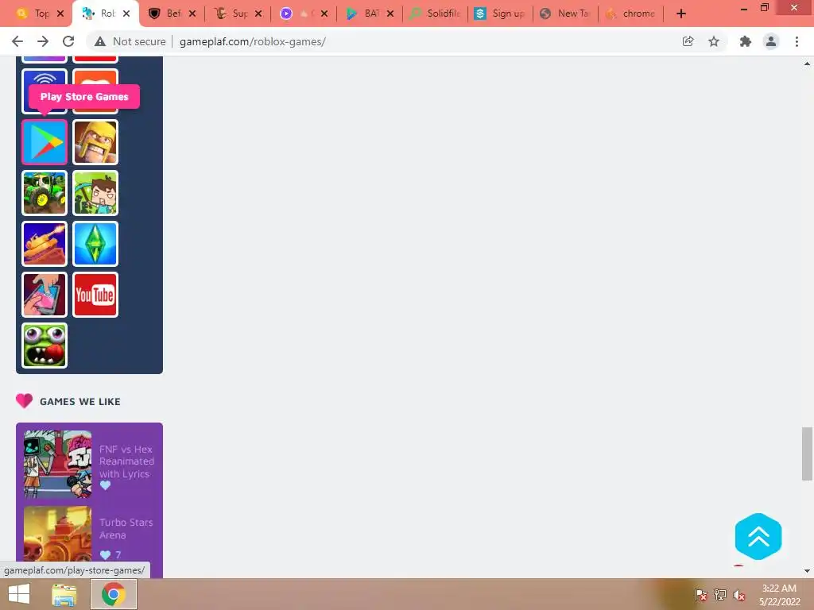Open File Explorer from the taskbar
814x610 pixels.
click(64, 594)
